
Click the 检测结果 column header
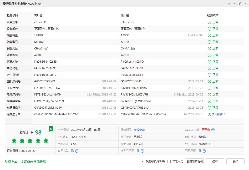213,16
